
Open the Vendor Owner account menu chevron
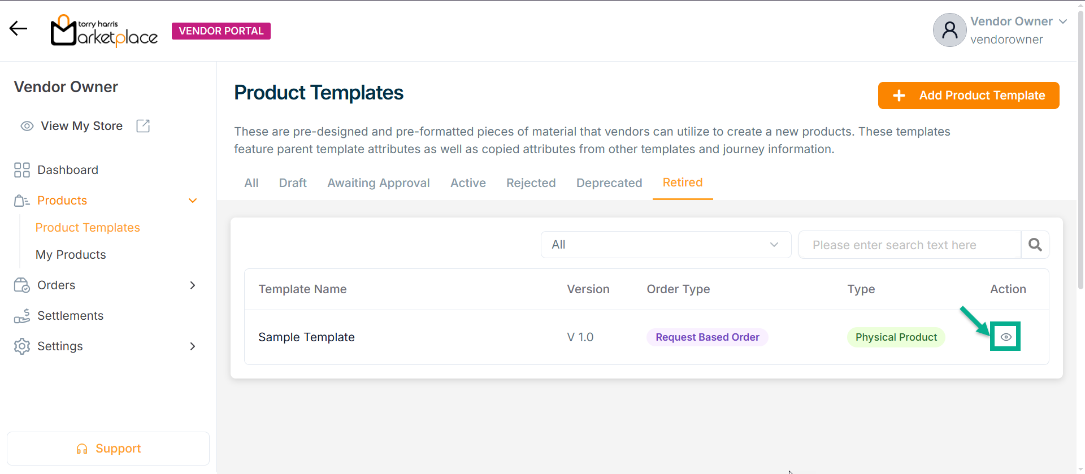point(1063,21)
